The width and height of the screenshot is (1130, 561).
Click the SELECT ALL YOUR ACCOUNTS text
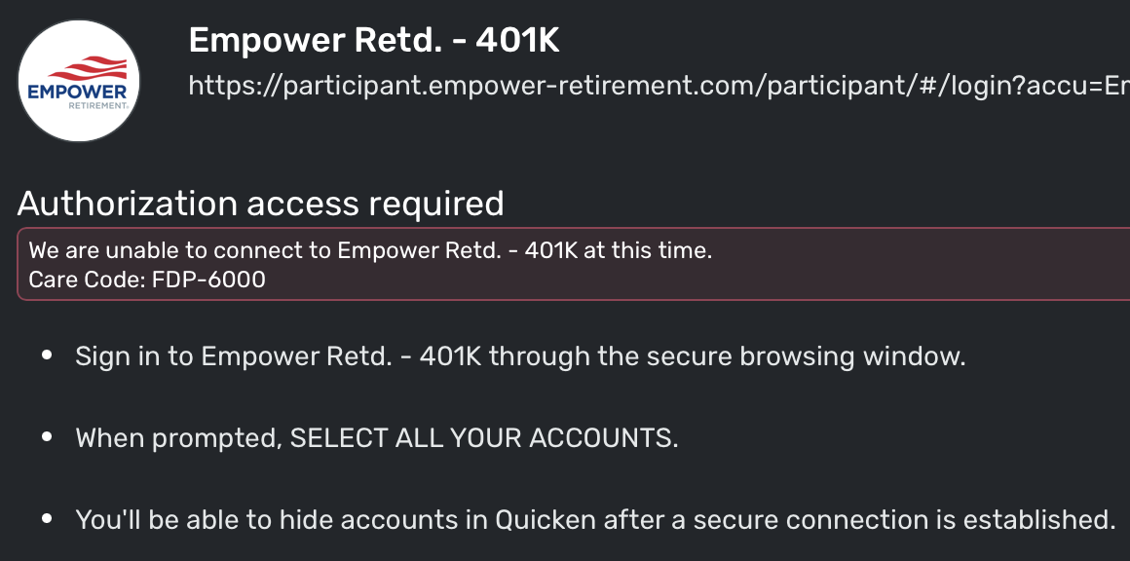coord(483,437)
